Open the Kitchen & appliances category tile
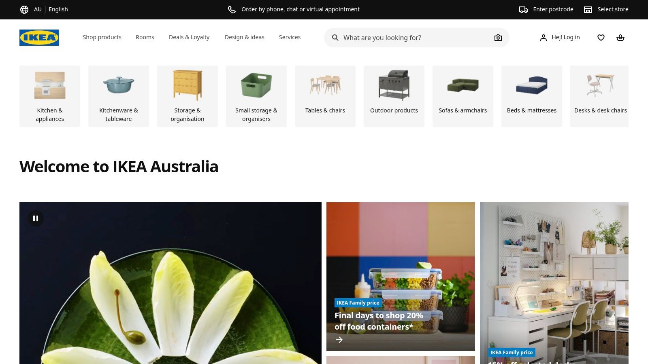 [x=50, y=96]
